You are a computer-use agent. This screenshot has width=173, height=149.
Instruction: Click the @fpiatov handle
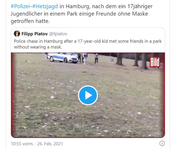pos(58,34)
